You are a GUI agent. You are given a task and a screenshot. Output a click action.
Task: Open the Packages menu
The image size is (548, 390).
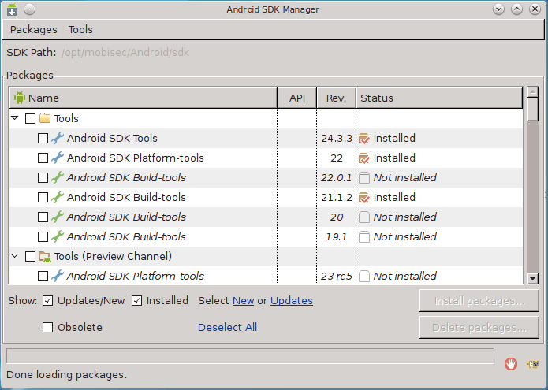click(x=33, y=29)
